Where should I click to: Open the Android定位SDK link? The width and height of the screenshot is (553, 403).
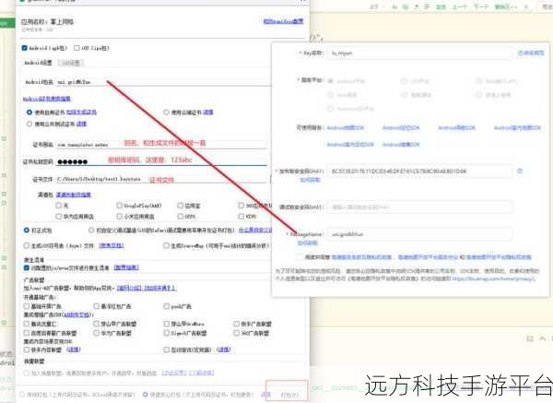401,127
